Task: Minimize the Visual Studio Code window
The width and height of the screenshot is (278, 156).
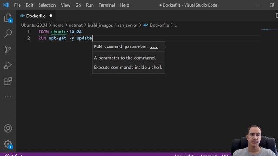Action: click(256, 5)
